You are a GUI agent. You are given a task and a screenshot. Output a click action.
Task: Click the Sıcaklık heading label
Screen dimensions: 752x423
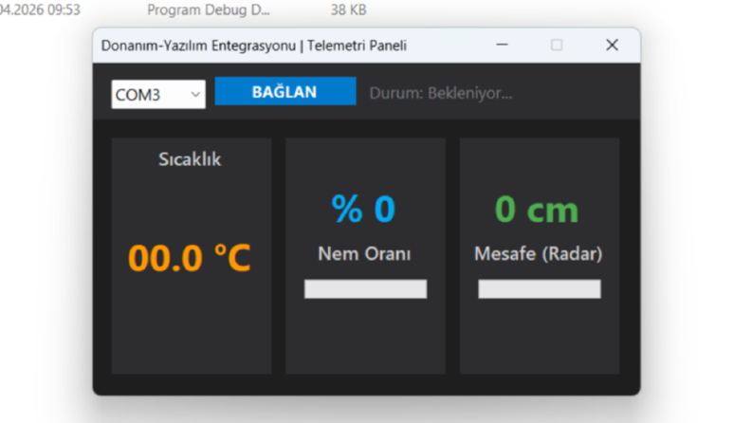pyautogui.click(x=190, y=159)
